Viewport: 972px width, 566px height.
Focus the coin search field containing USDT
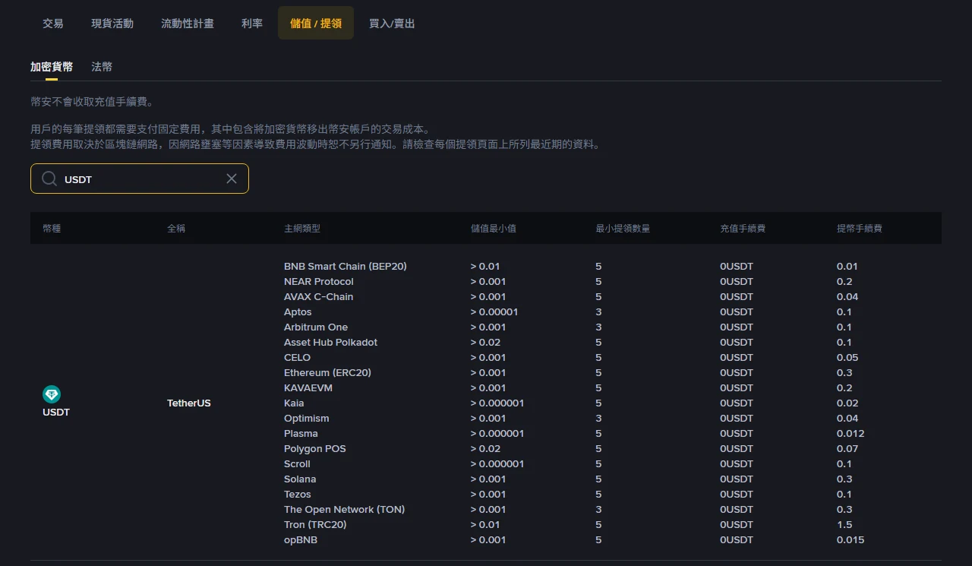[140, 179]
